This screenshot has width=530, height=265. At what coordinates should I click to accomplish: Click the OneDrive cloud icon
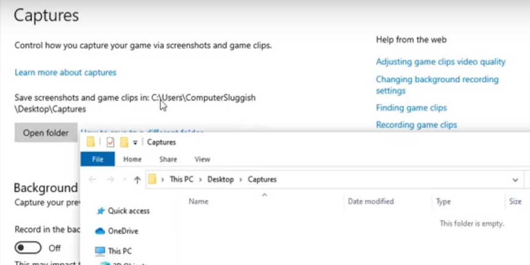tap(100, 231)
